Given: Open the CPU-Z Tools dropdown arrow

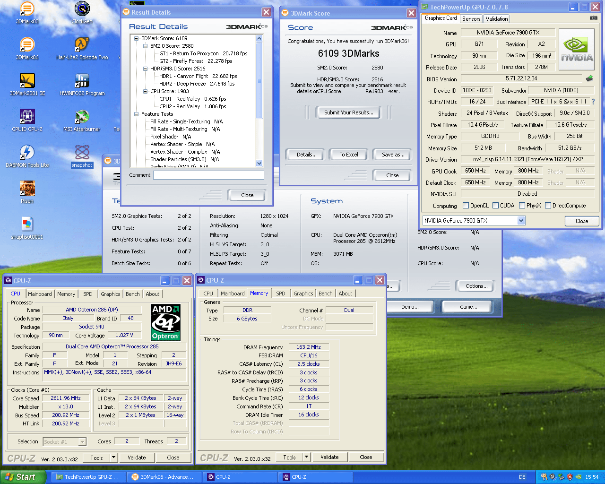Looking at the screenshot, I should (x=113, y=458).
